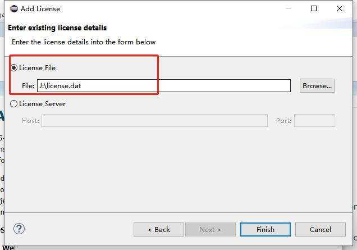
Task: Close the Add License dialog
Action: [x=340, y=8]
